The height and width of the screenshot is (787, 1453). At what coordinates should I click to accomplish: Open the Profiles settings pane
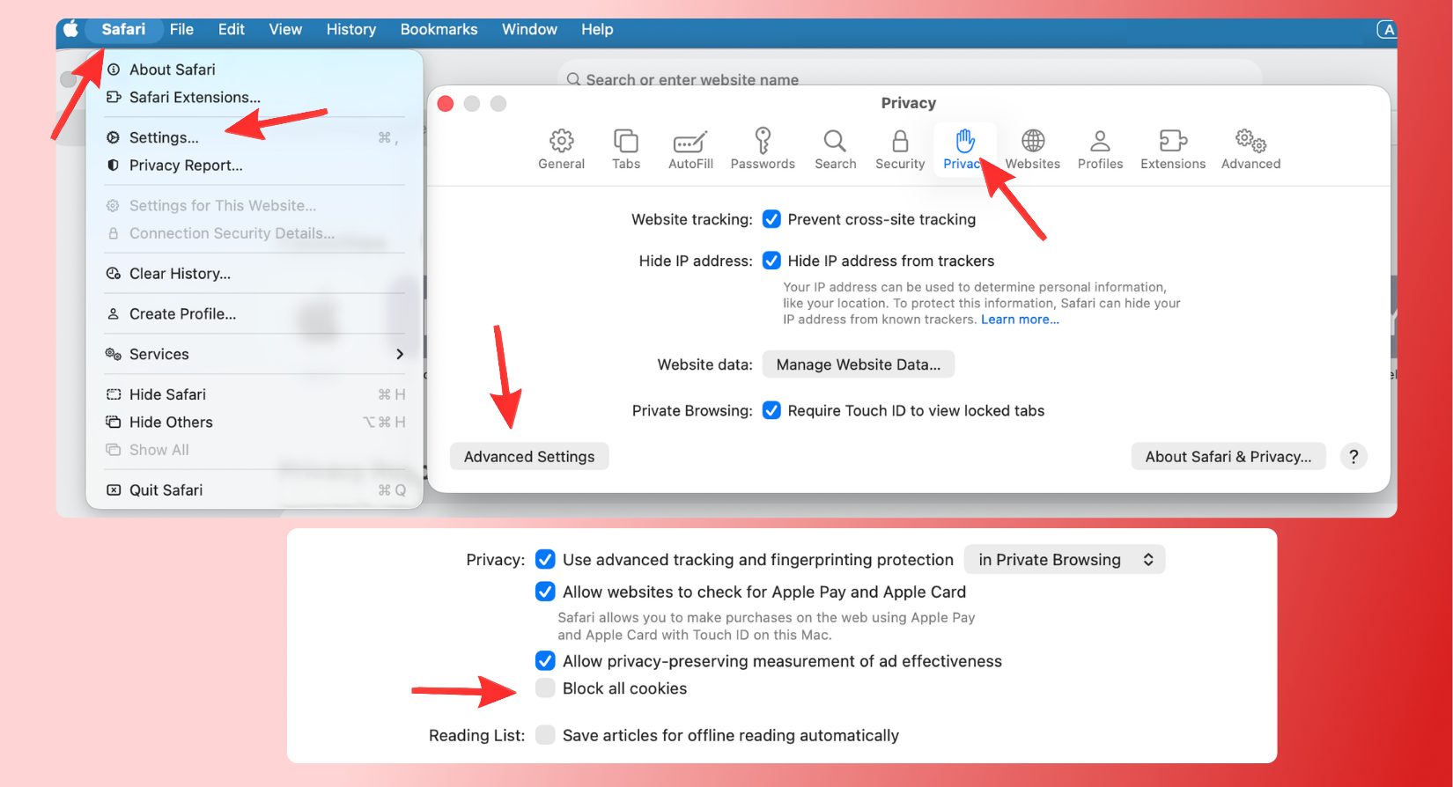[x=1100, y=149]
